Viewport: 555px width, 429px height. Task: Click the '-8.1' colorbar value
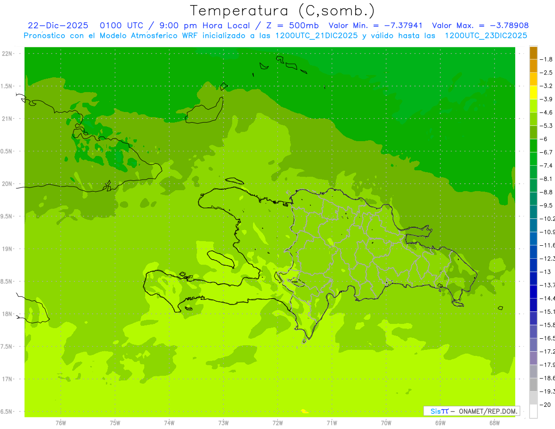pos(546,179)
